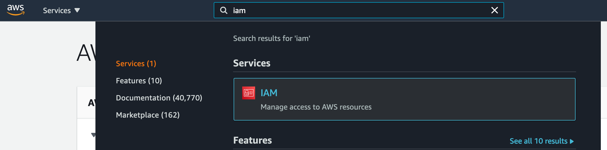Click the "Search results for 'iam'" text
The height and width of the screenshot is (150, 607).
[x=272, y=38]
